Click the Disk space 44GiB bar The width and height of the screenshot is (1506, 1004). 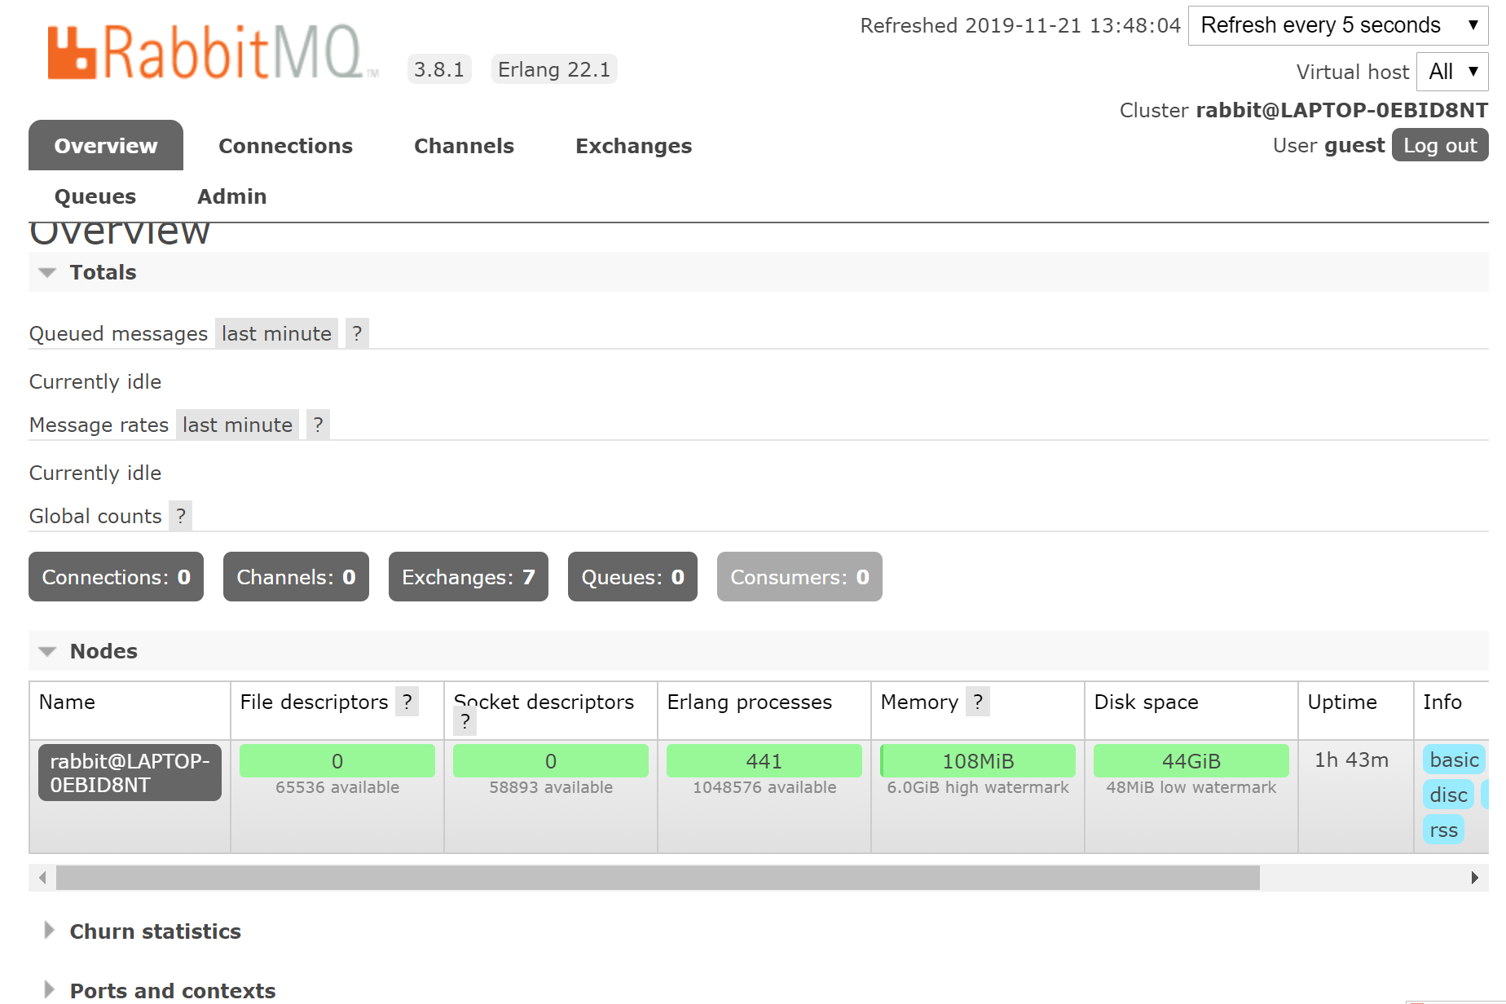point(1191,760)
